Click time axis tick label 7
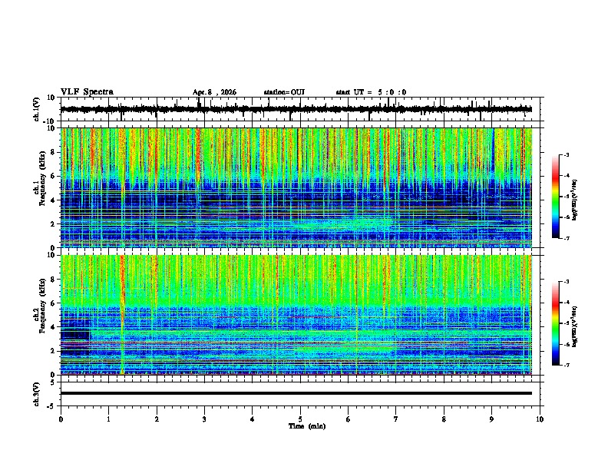 tap(396, 419)
